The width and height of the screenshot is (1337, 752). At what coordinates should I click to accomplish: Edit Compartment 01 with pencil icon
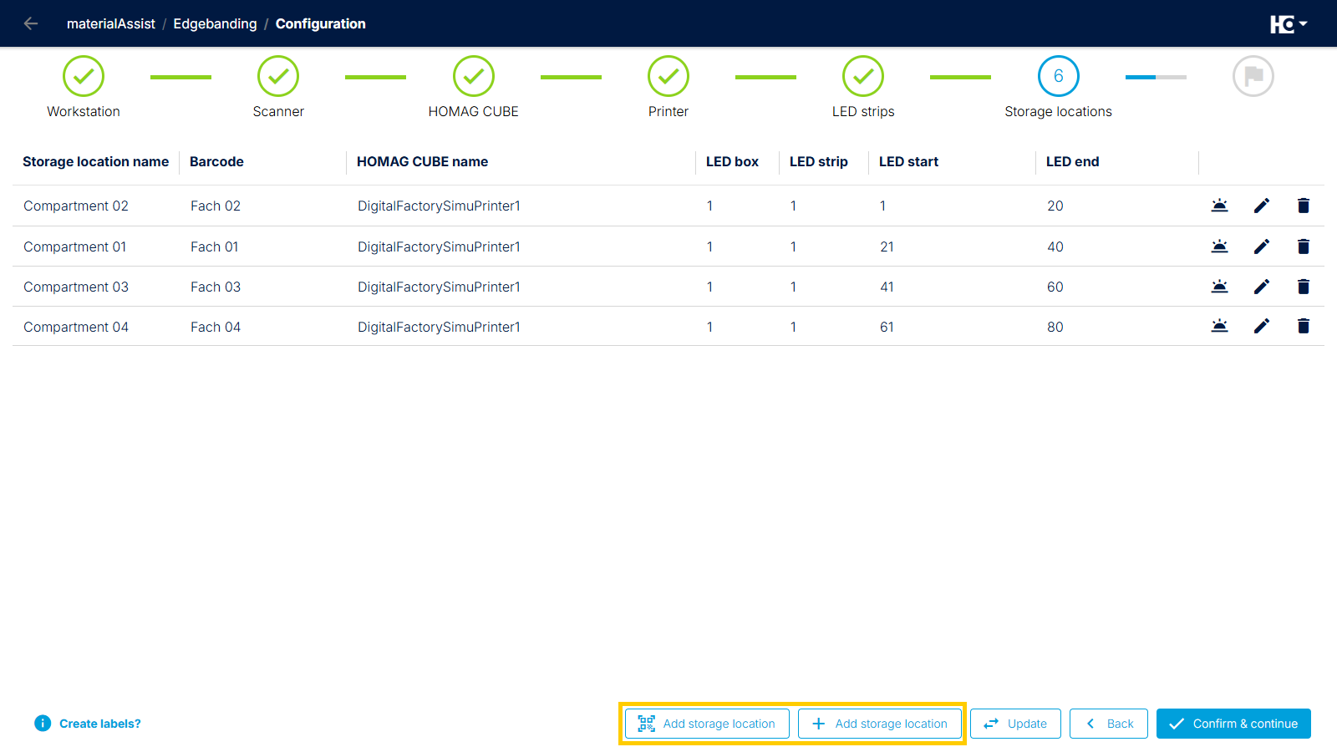(x=1262, y=246)
